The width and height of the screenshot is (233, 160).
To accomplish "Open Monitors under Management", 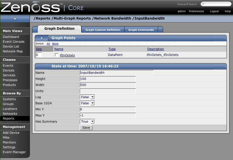I will click(x=9, y=142).
